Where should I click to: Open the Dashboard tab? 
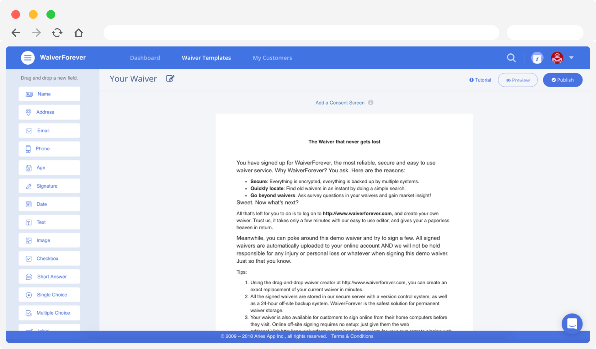click(145, 58)
